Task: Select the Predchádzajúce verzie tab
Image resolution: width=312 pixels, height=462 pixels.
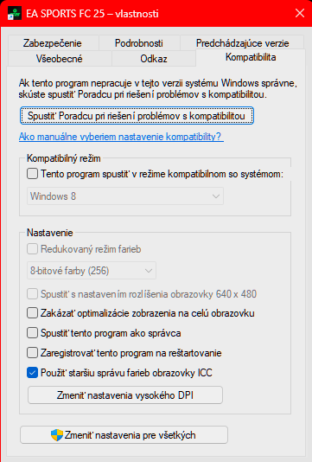Action: [242, 43]
